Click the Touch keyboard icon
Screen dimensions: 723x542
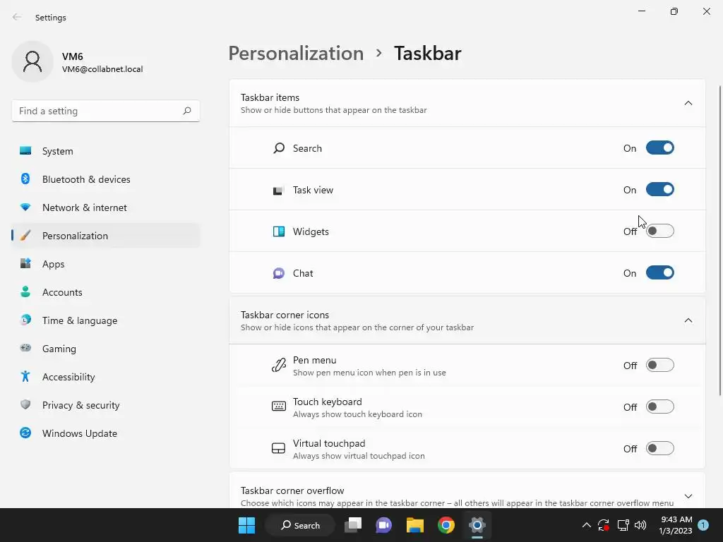[278, 406]
